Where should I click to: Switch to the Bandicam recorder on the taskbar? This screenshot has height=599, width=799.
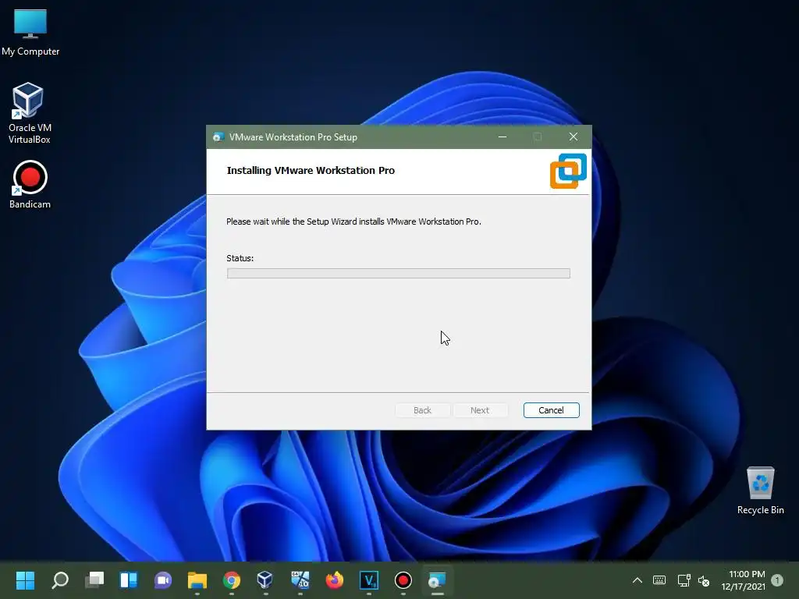[403, 580]
